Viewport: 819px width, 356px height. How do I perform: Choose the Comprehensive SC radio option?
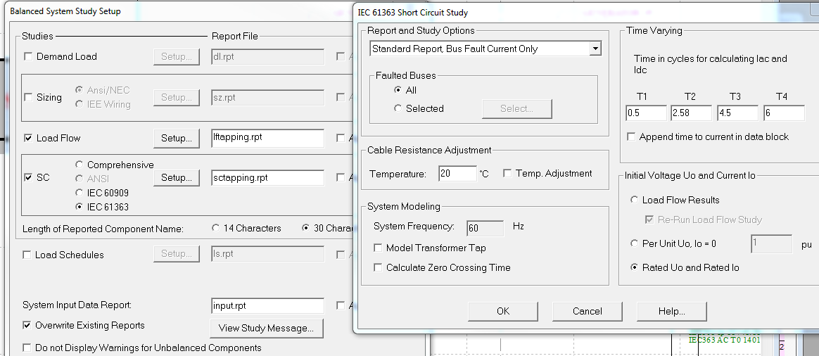80,165
